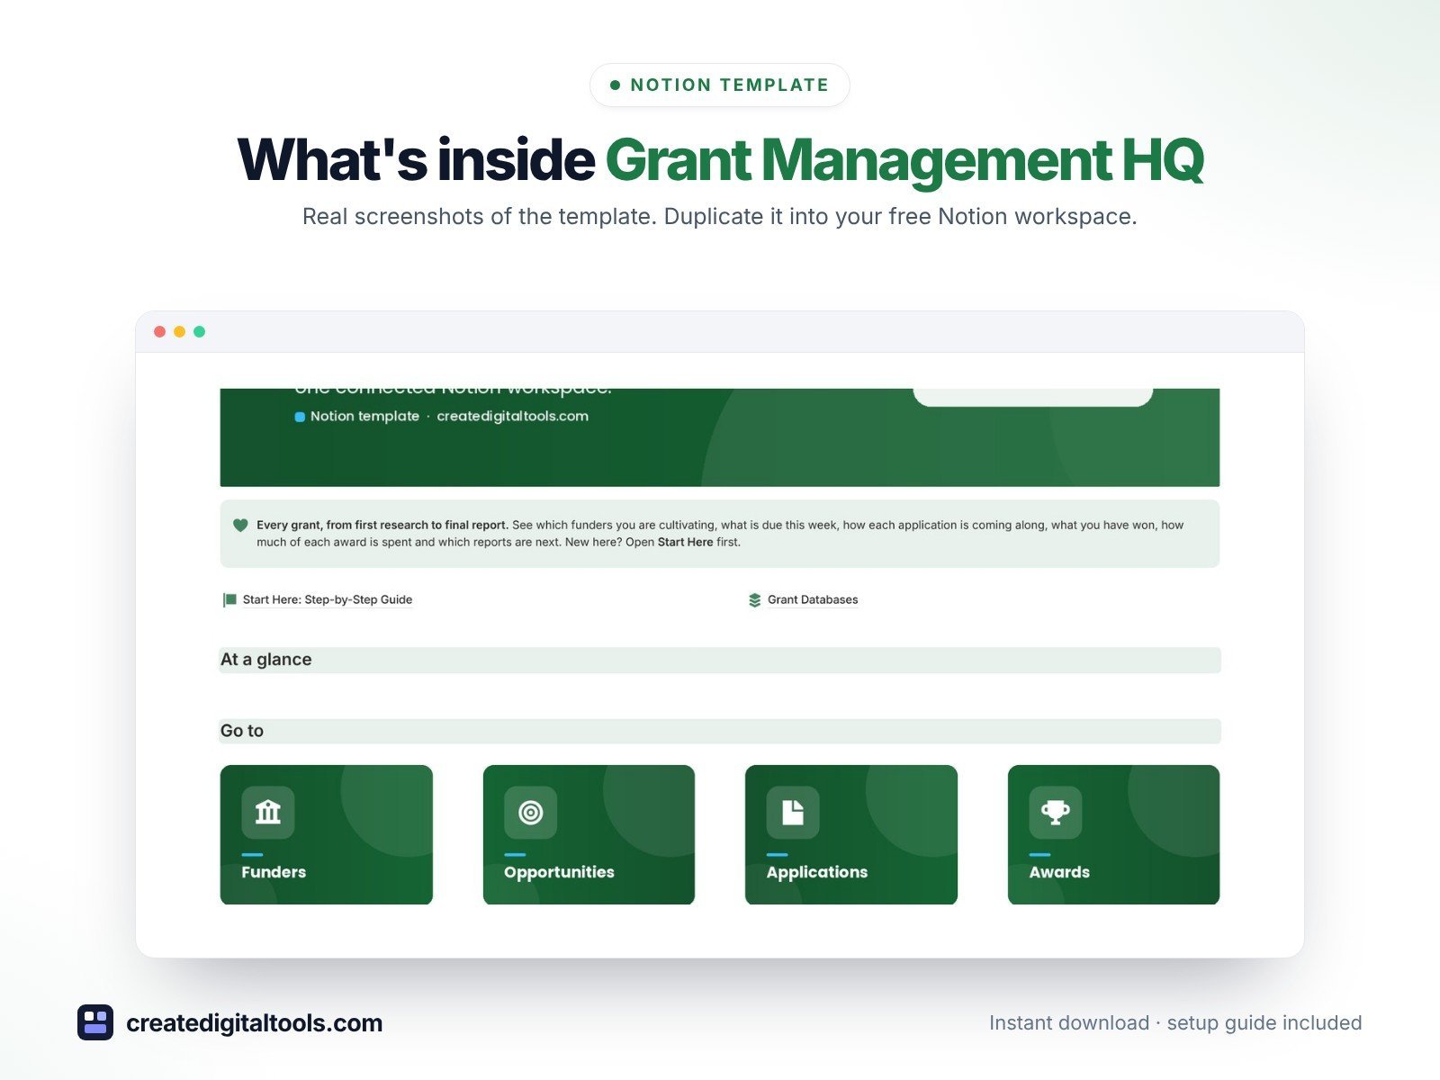Open the Funders bank building icon
This screenshot has width=1440, height=1080.
[268, 812]
